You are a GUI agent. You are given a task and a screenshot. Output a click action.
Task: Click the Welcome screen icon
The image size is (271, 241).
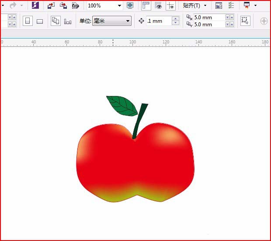click(219, 6)
